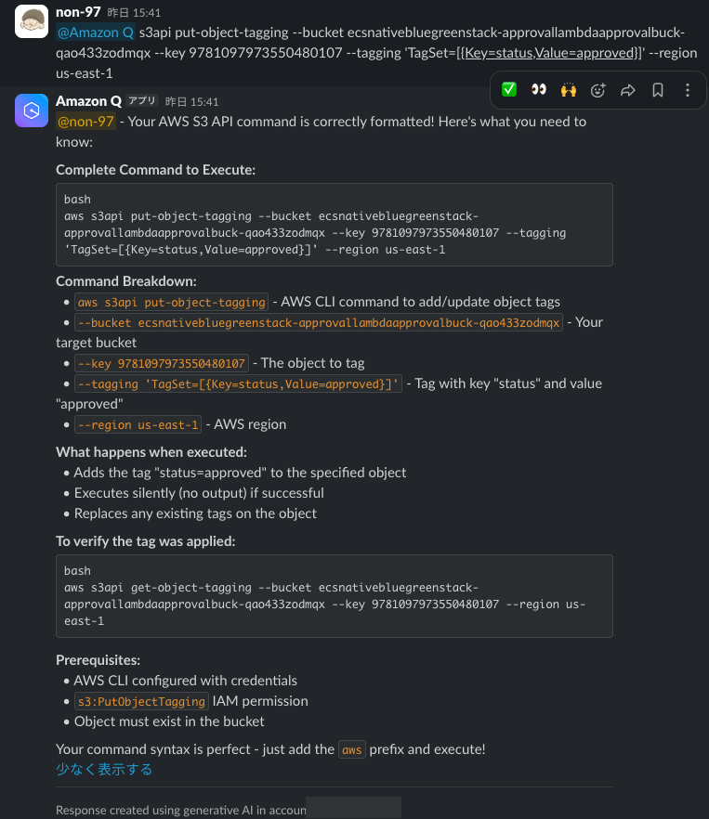
Task: Click the get-object-tagging verification code block
Action: point(335,595)
